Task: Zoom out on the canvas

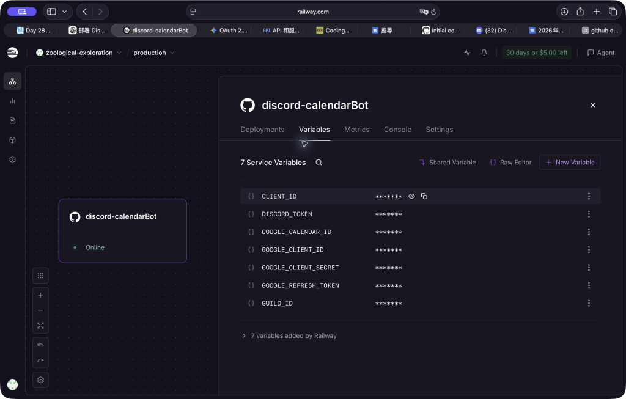Action: (40, 310)
